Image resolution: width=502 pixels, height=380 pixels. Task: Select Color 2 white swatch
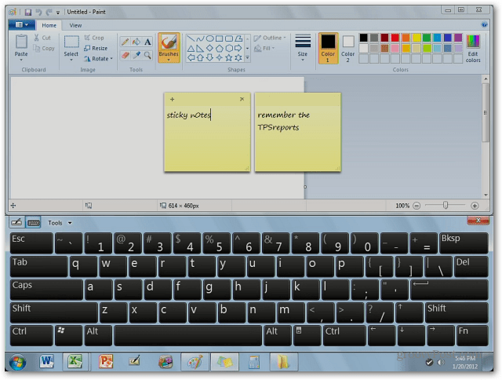coord(348,49)
